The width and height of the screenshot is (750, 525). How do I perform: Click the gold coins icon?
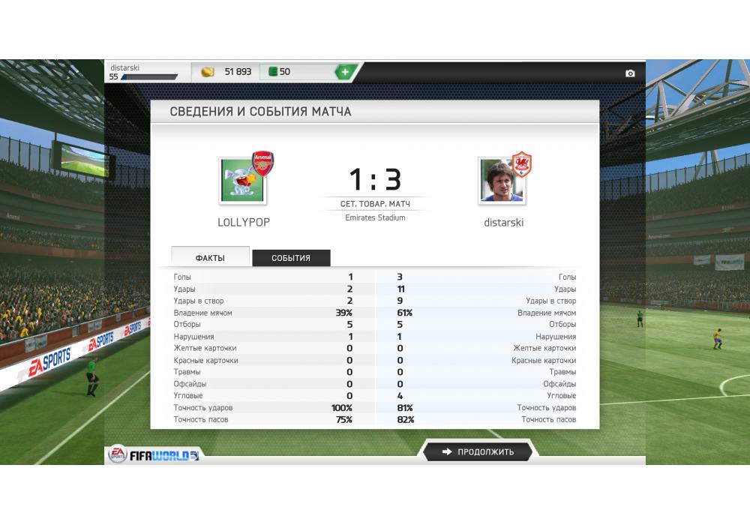[208, 72]
